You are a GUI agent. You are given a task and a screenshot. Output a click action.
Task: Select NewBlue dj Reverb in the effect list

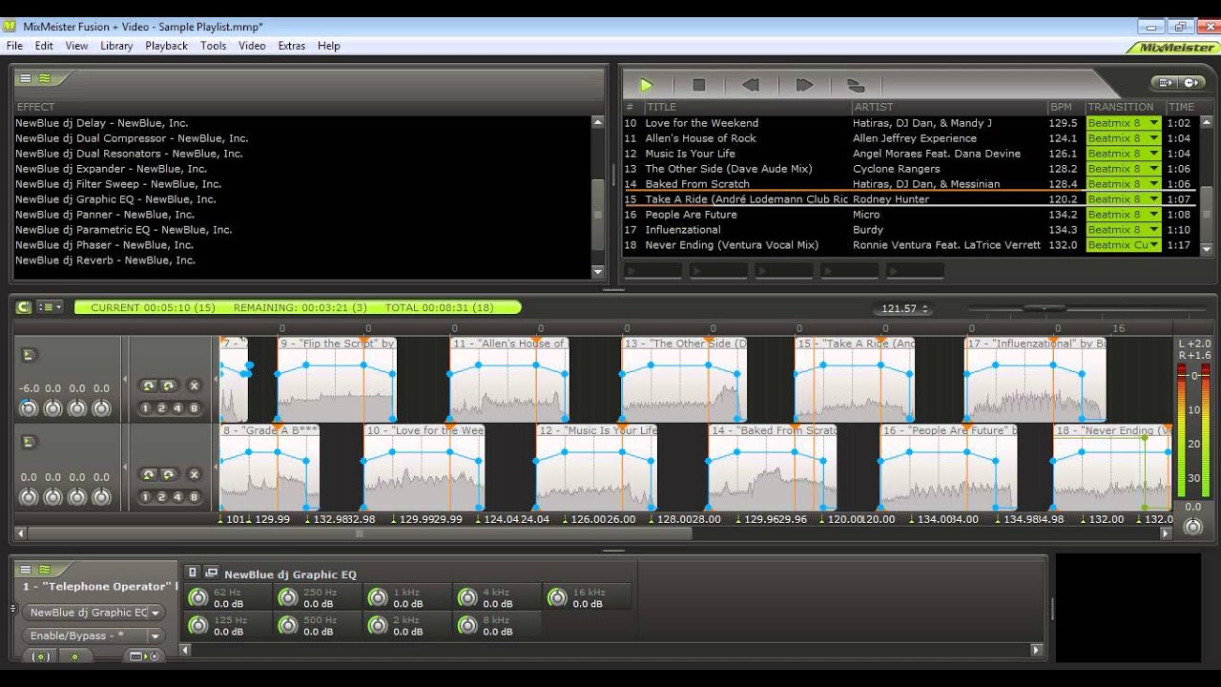[105, 260]
